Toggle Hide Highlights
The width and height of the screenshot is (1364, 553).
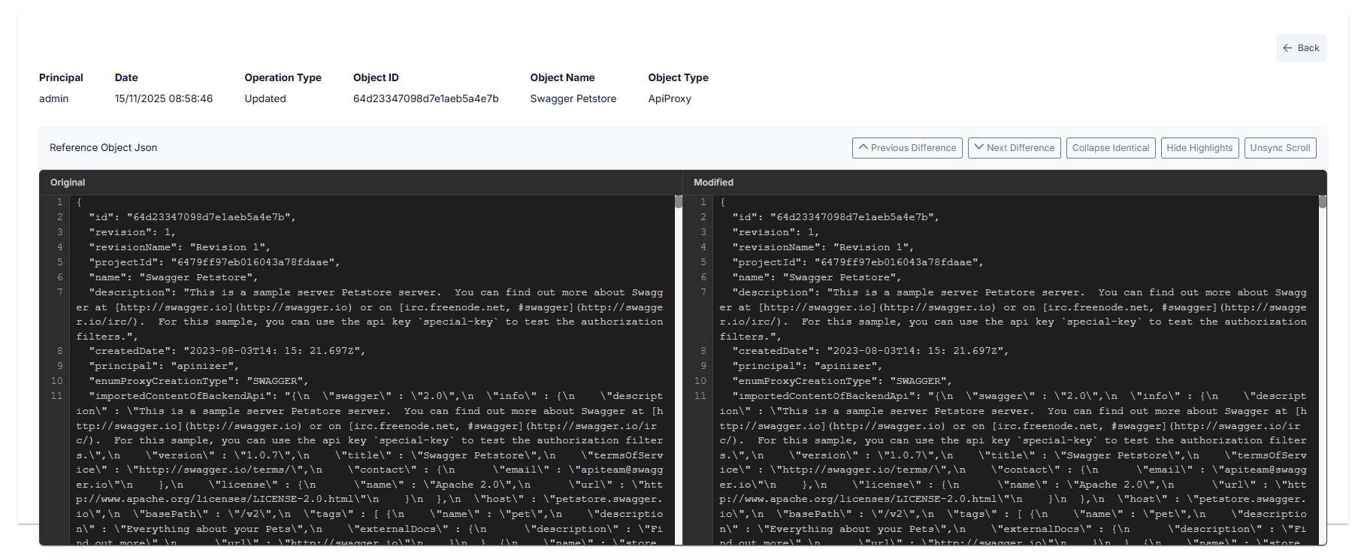point(1199,148)
